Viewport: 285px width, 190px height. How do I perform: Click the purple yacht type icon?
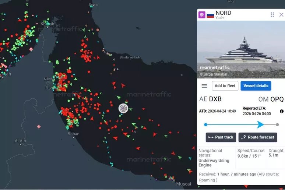pyautogui.click(x=202, y=15)
